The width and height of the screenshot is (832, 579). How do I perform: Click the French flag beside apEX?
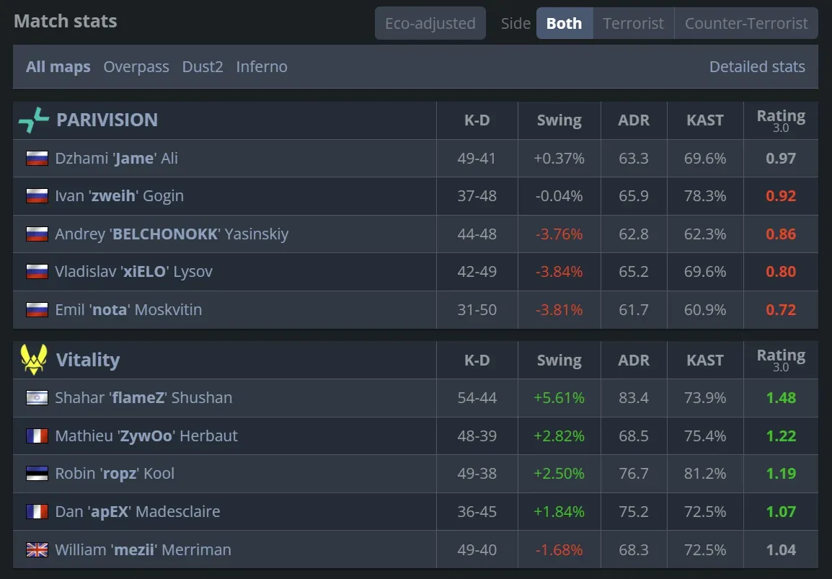(37, 511)
